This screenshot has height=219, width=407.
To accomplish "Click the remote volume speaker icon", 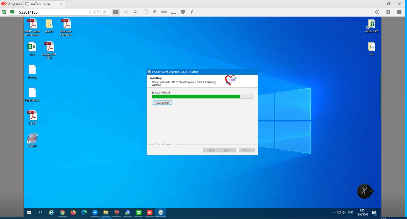I will click(x=344, y=213).
